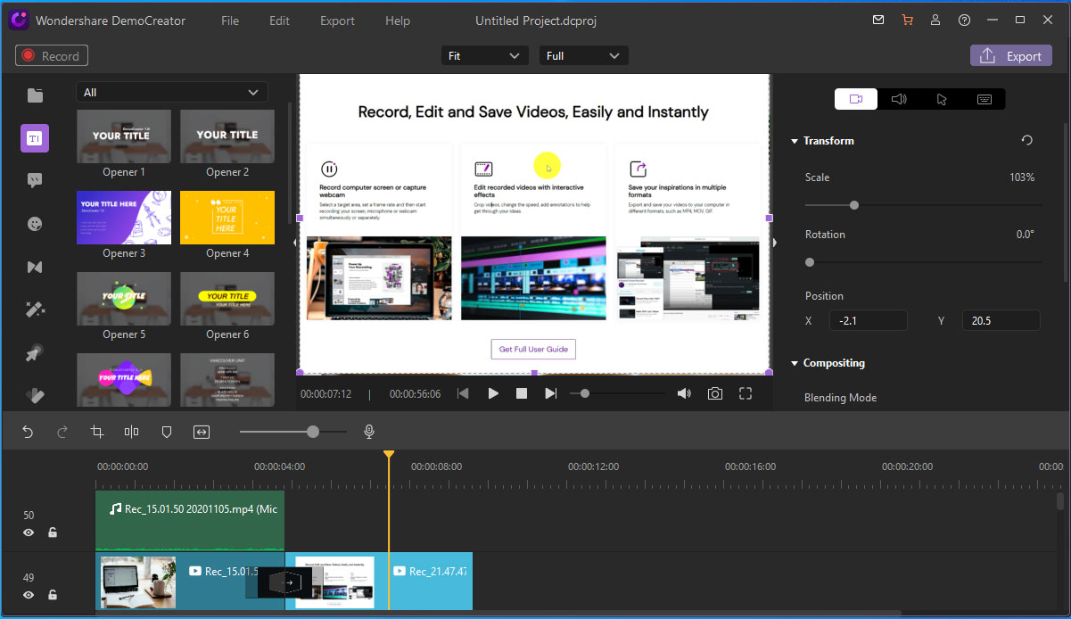Click the Split clip tool icon

click(x=132, y=432)
